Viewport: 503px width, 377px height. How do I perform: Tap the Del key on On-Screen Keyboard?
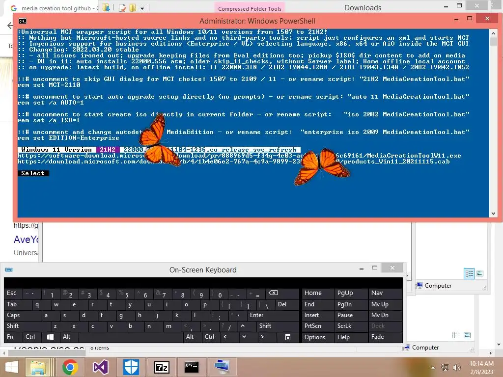click(287, 304)
